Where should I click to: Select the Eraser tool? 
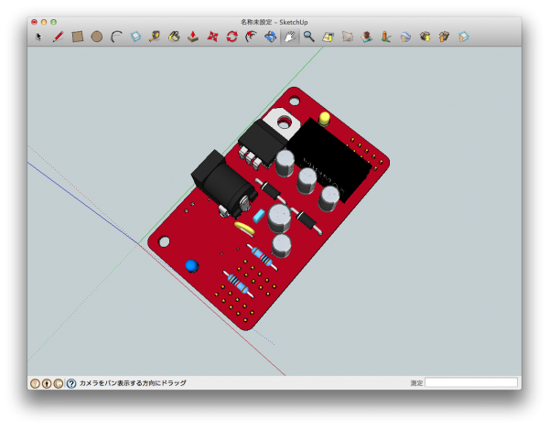tap(135, 37)
